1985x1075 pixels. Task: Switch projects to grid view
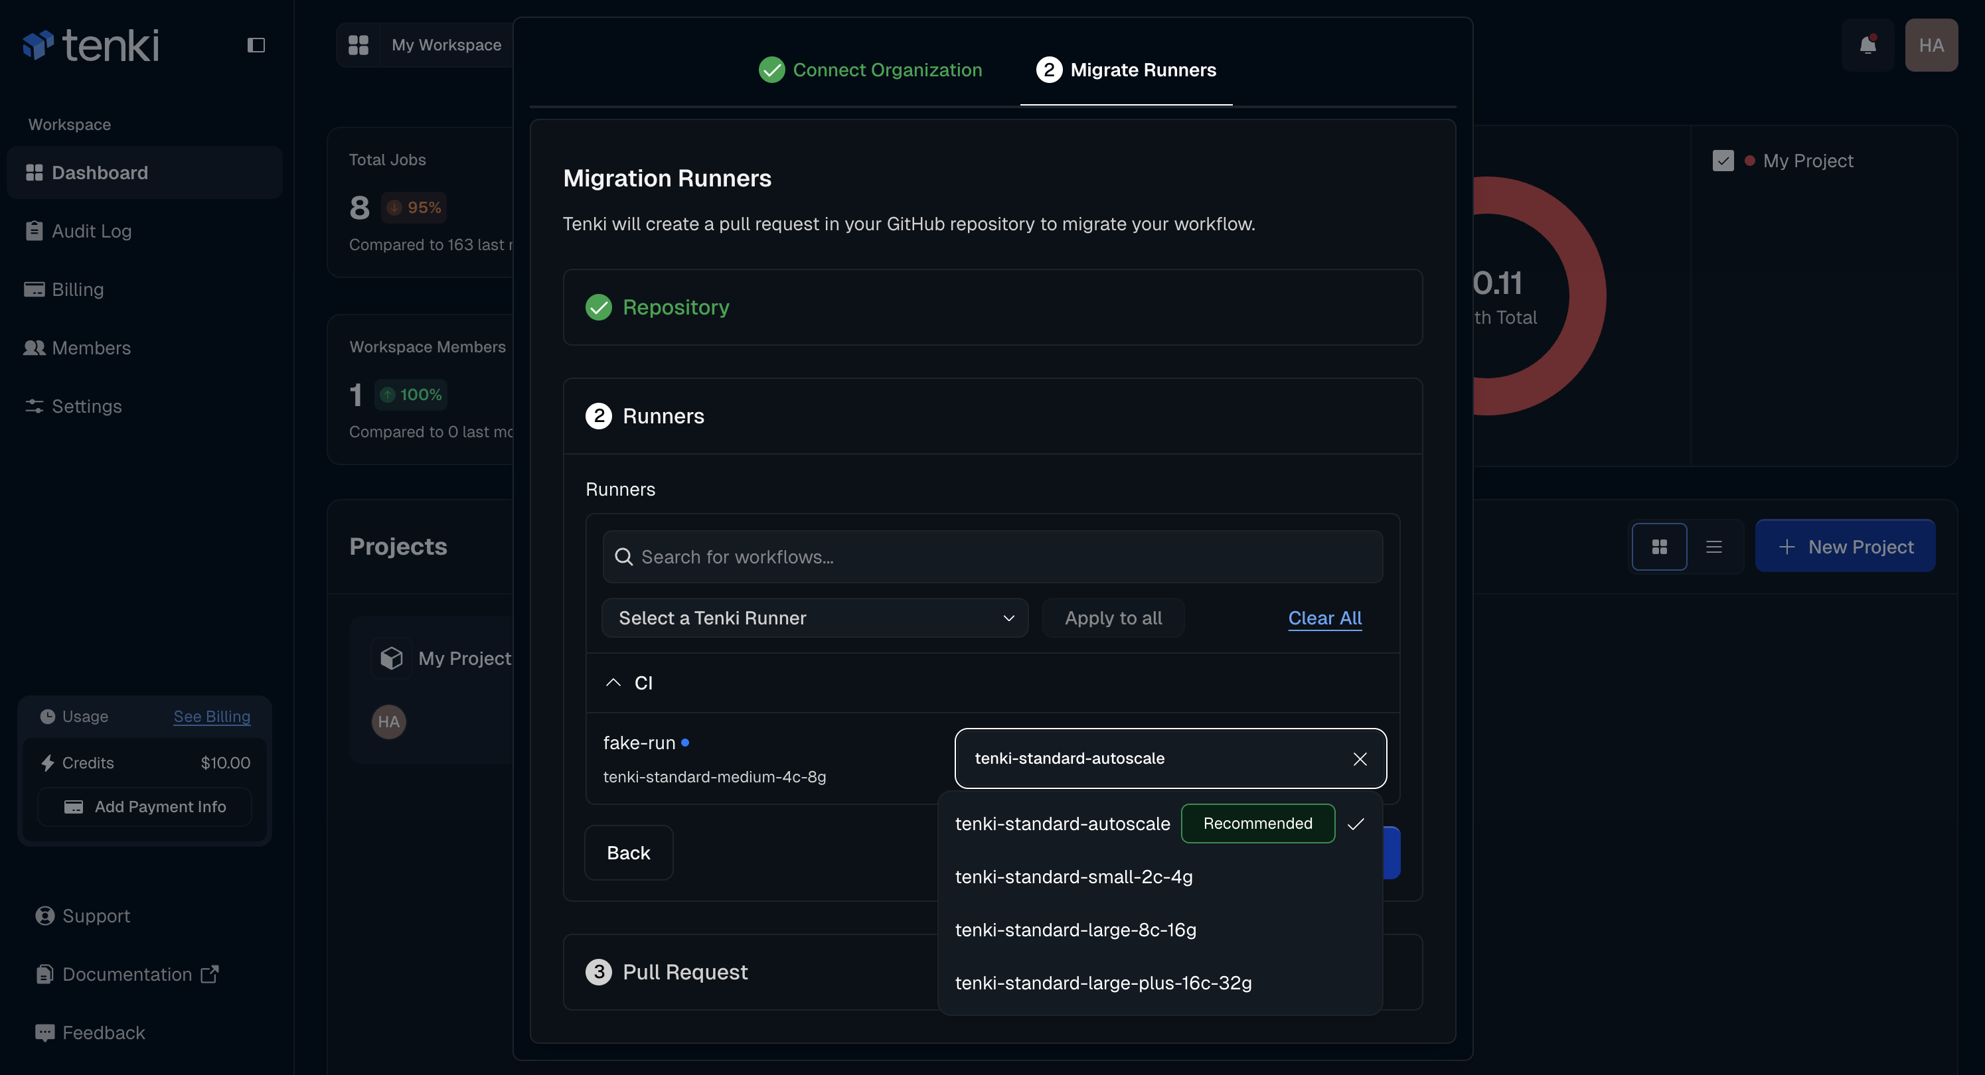(1660, 546)
